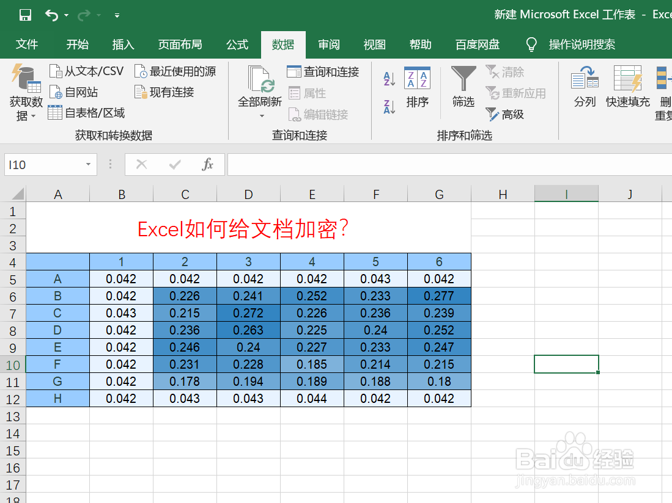
Task: Click the 高级 advanced filter button
Action: (504, 114)
